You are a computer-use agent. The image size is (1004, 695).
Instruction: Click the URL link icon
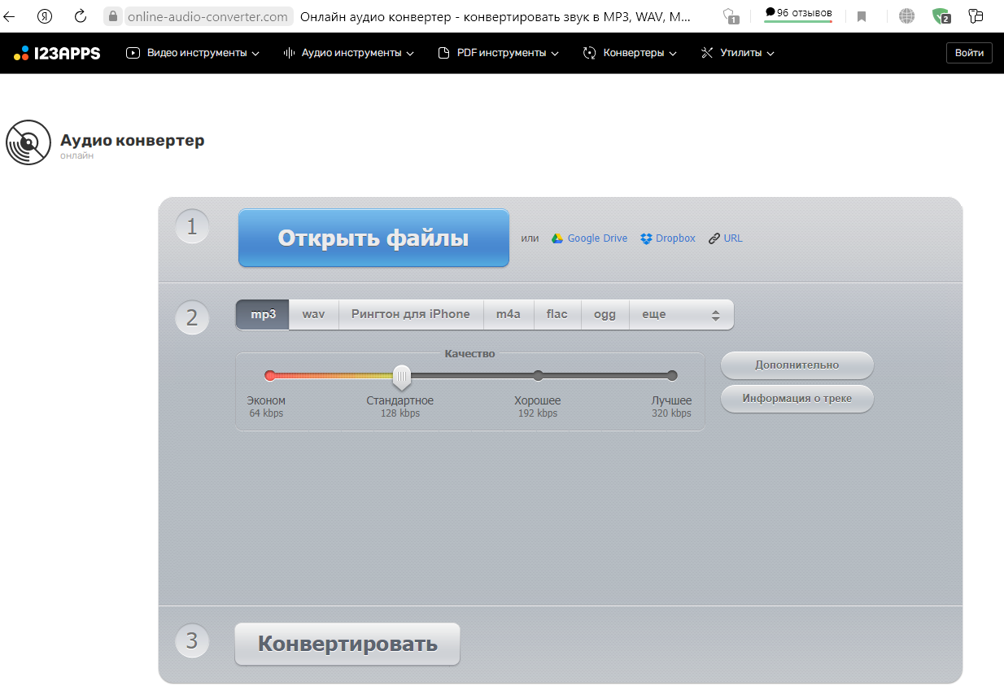coord(713,238)
